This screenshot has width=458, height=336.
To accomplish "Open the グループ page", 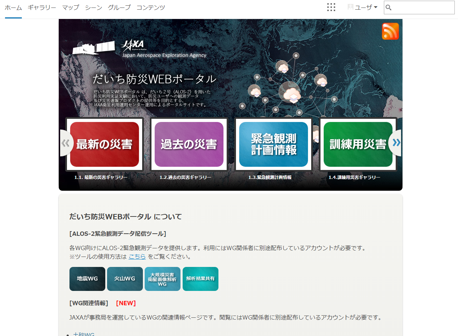I will click(x=119, y=7).
